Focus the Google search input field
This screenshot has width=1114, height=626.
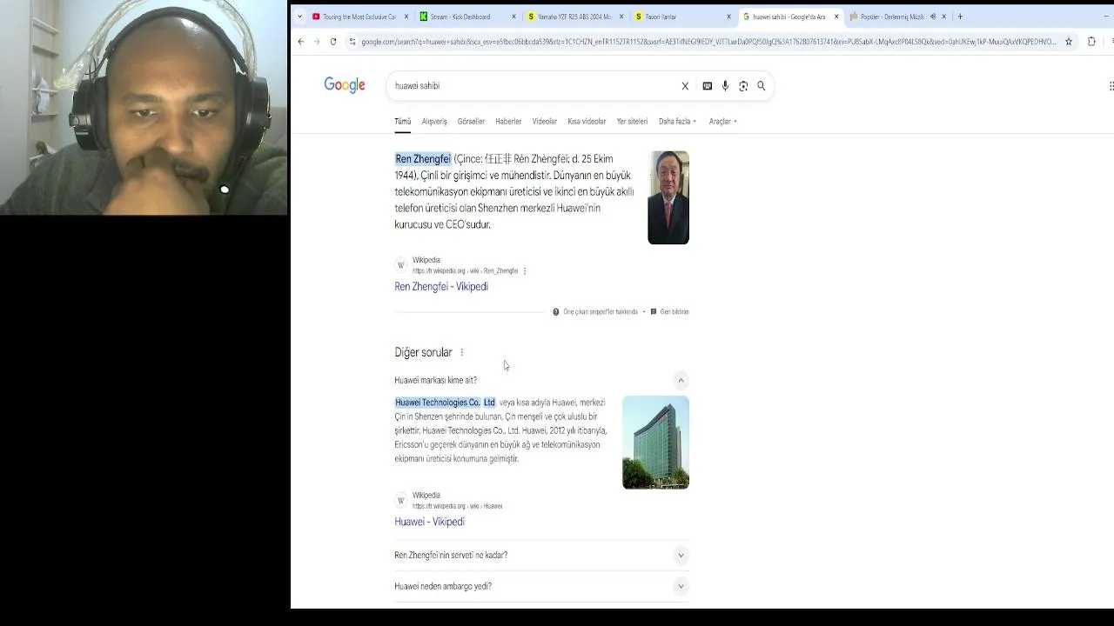tap(531, 86)
